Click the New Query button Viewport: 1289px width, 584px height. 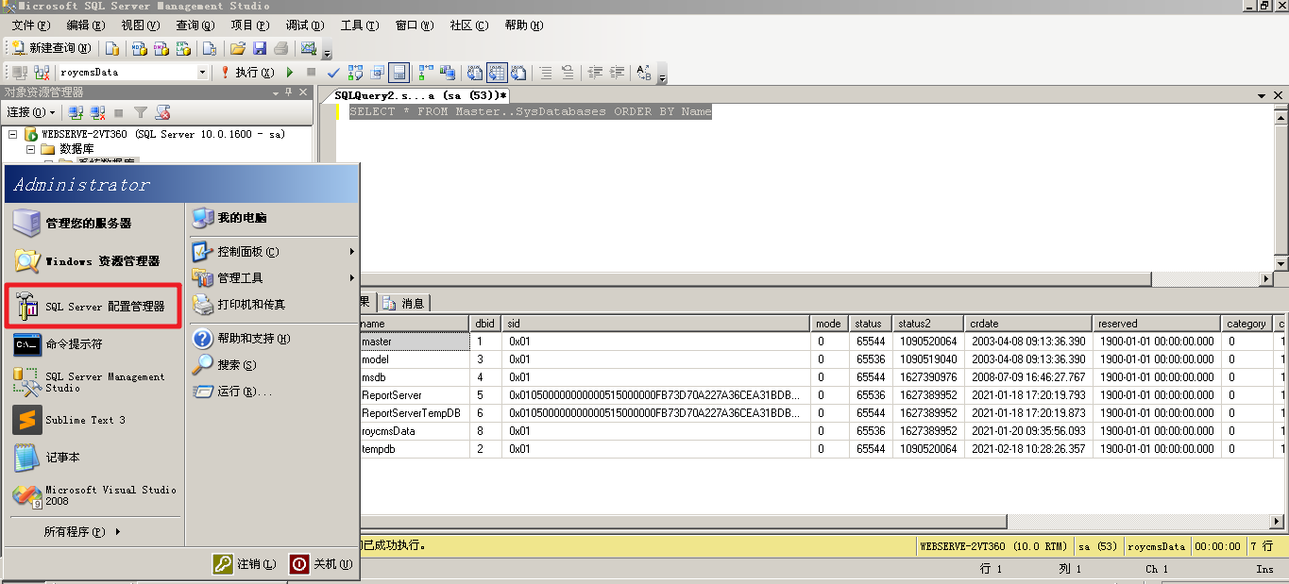pyautogui.click(x=52, y=48)
